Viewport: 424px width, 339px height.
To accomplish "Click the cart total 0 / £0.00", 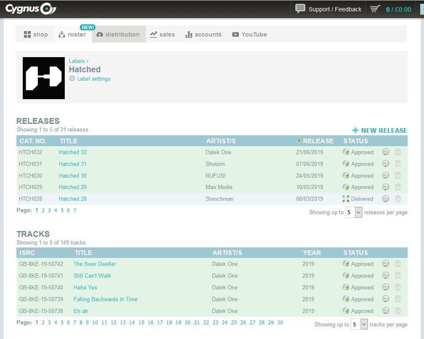I will point(399,10).
